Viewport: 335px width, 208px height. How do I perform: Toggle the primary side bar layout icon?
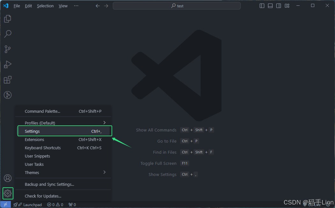click(262, 6)
